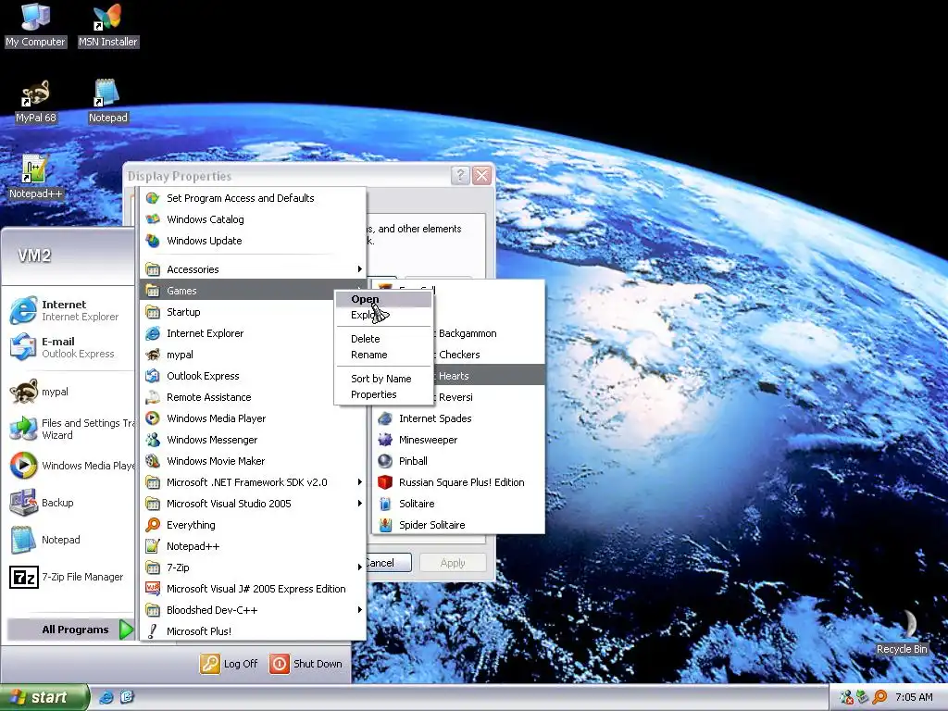Click the Shut Down power icon
Screen dimensions: 948x711
pyautogui.click(x=280, y=663)
